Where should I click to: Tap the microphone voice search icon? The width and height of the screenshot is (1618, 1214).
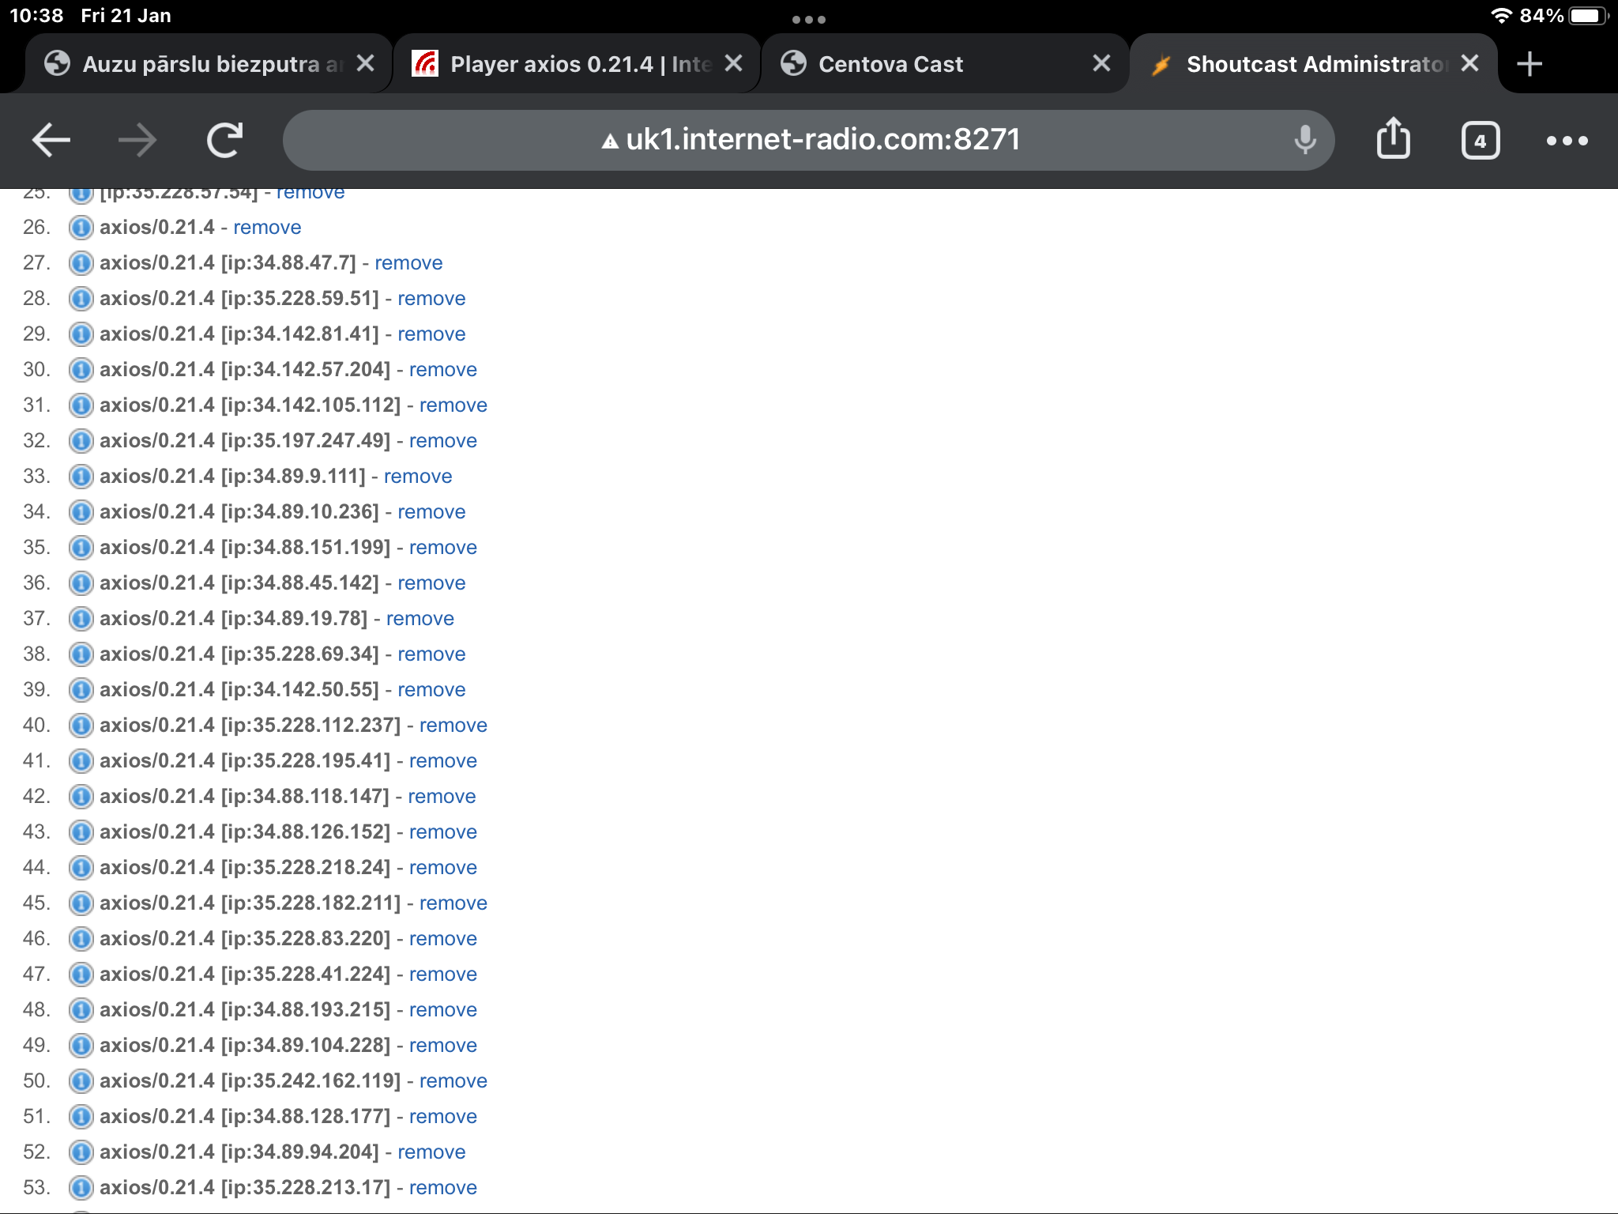click(x=1304, y=141)
